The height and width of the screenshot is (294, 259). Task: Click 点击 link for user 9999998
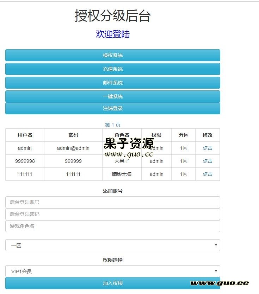(x=207, y=161)
